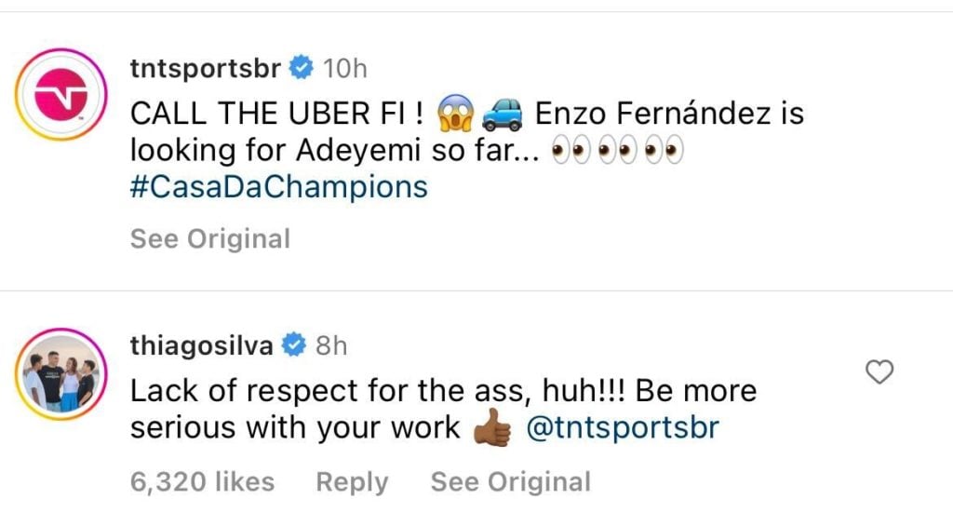Click the thumbs up emoji

click(493, 427)
